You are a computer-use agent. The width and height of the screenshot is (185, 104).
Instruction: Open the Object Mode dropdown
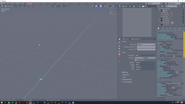[10, 6]
